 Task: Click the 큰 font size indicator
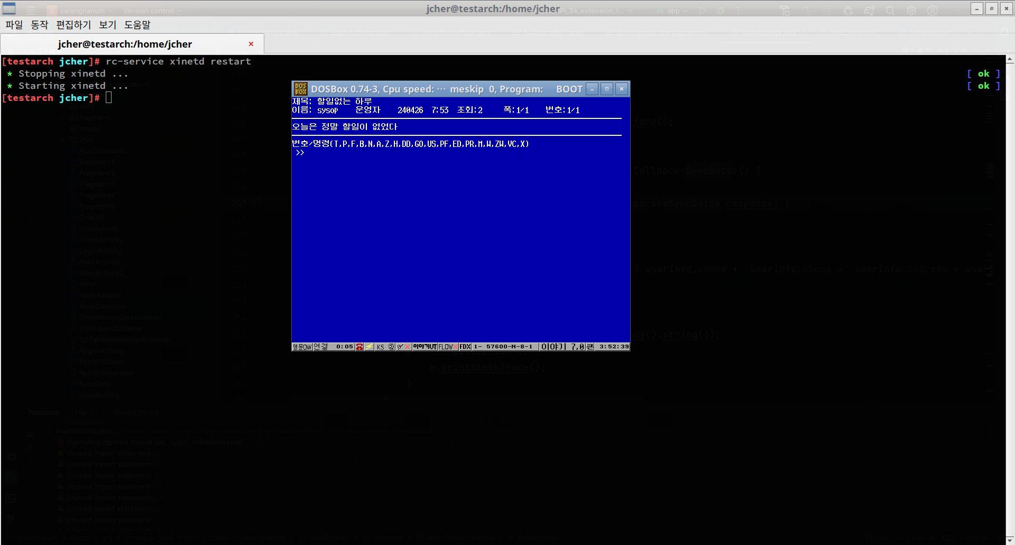click(x=590, y=347)
